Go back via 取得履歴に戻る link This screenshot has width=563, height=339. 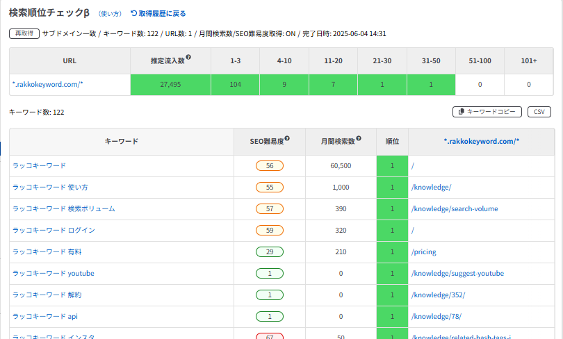158,14
